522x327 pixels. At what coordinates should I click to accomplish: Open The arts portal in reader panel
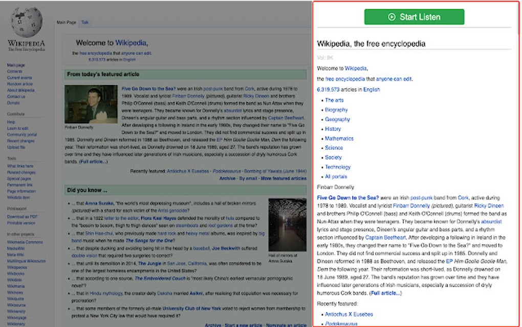pyautogui.click(x=334, y=100)
